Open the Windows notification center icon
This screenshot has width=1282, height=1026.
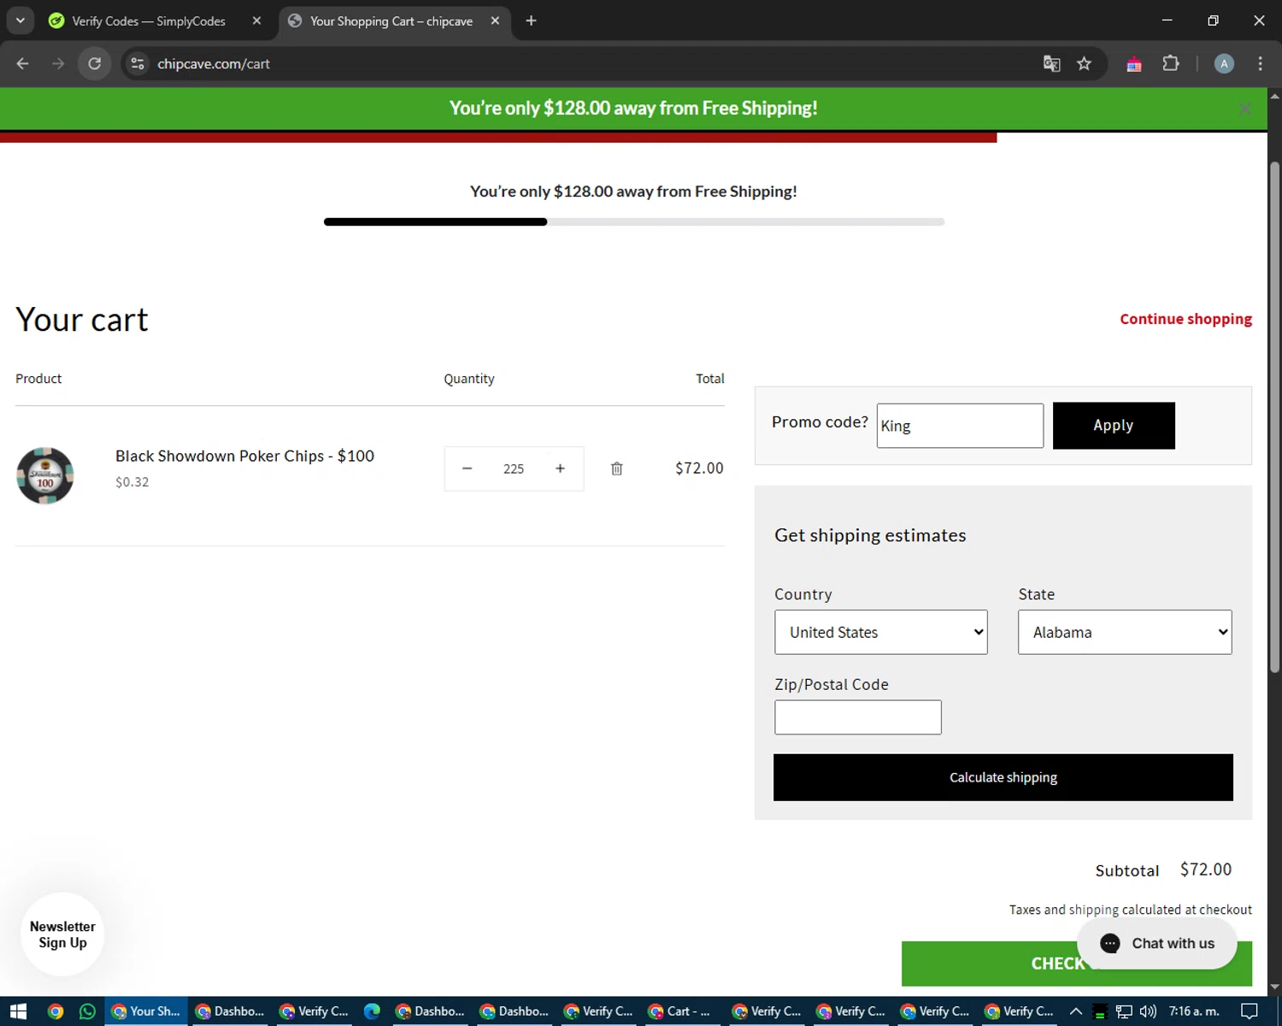(1250, 1011)
